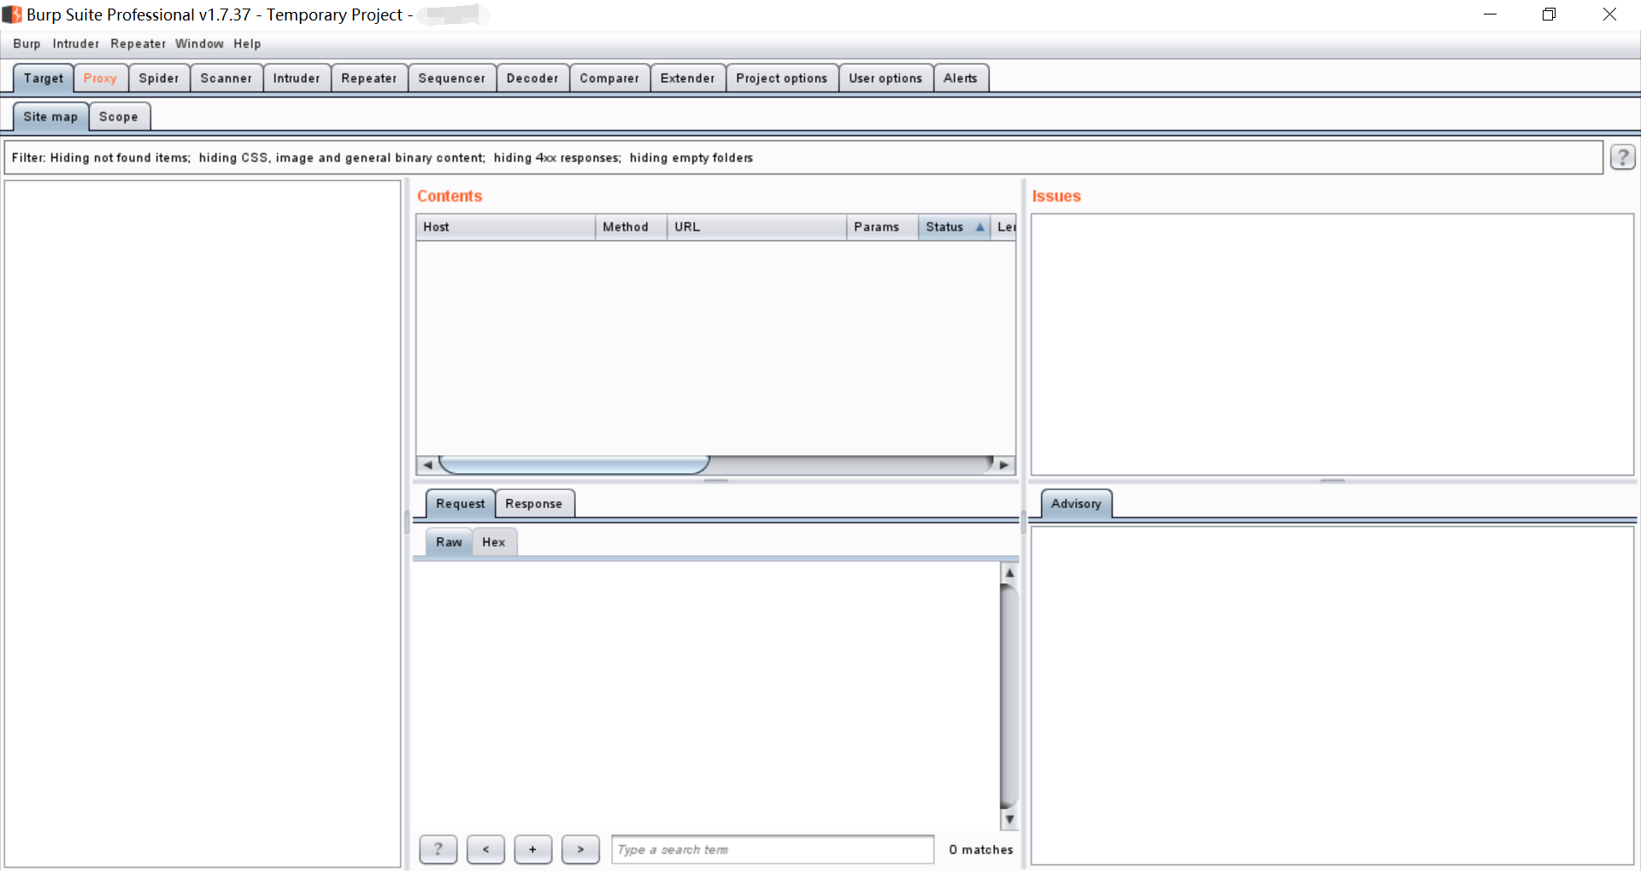Open the filter help question-mark icon

pyautogui.click(x=1622, y=157)
